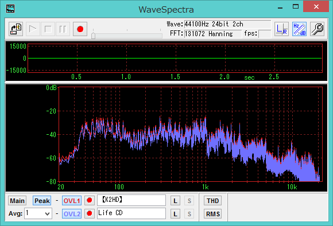
Task: Open settings via the wrench icon
Action: point(317,29)
